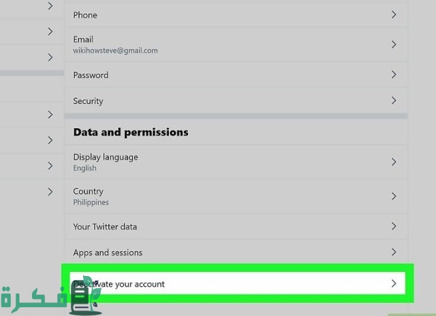Open the Phone settings row
Screen dimensions: 436x316
tap(236, 15)
